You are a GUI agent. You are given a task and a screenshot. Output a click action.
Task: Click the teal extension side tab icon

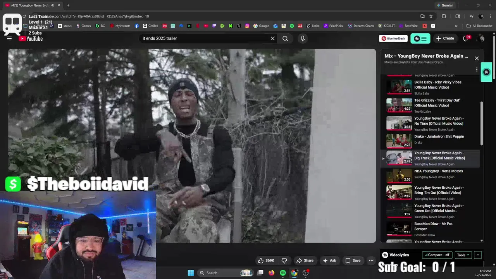pyautogui.click(x=486, y=72)
